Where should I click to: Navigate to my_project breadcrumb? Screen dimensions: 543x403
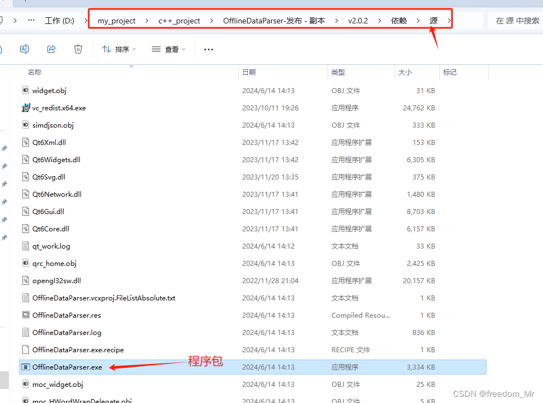pyautogui.click(x=116, y=21)
